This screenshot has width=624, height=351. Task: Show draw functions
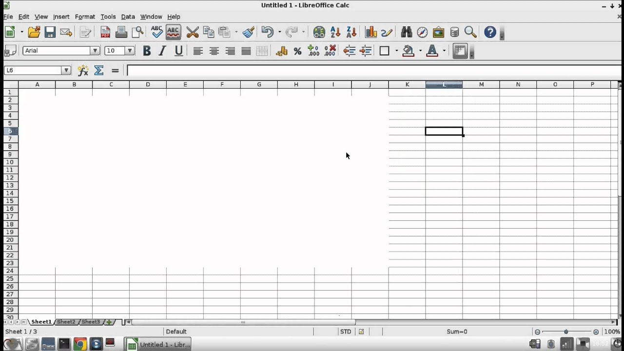pyautogui.click(x=387, y=32)
